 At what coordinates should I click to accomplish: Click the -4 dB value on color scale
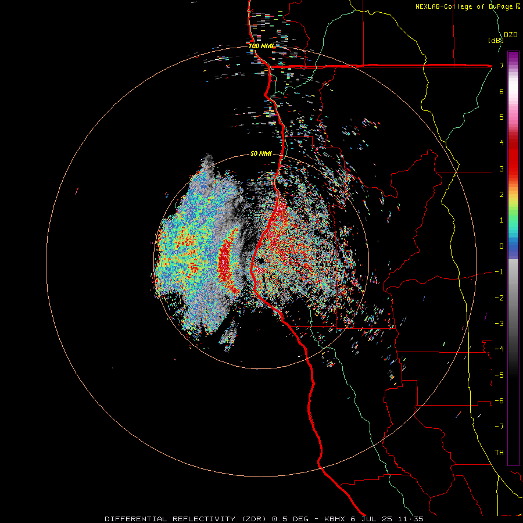499,349
